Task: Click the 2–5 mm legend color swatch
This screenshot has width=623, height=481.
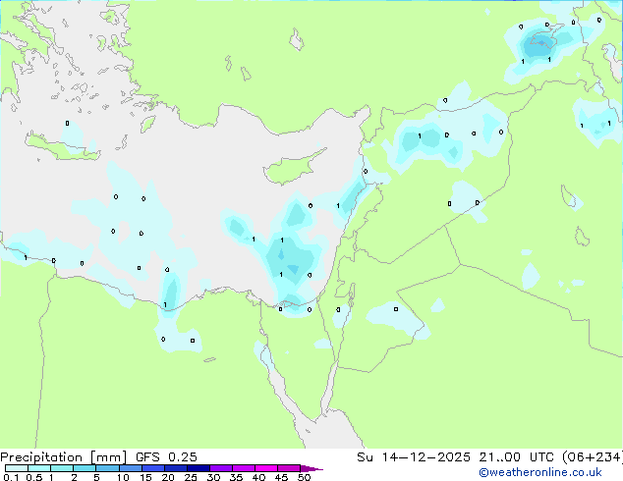Action: click(85, 468)
